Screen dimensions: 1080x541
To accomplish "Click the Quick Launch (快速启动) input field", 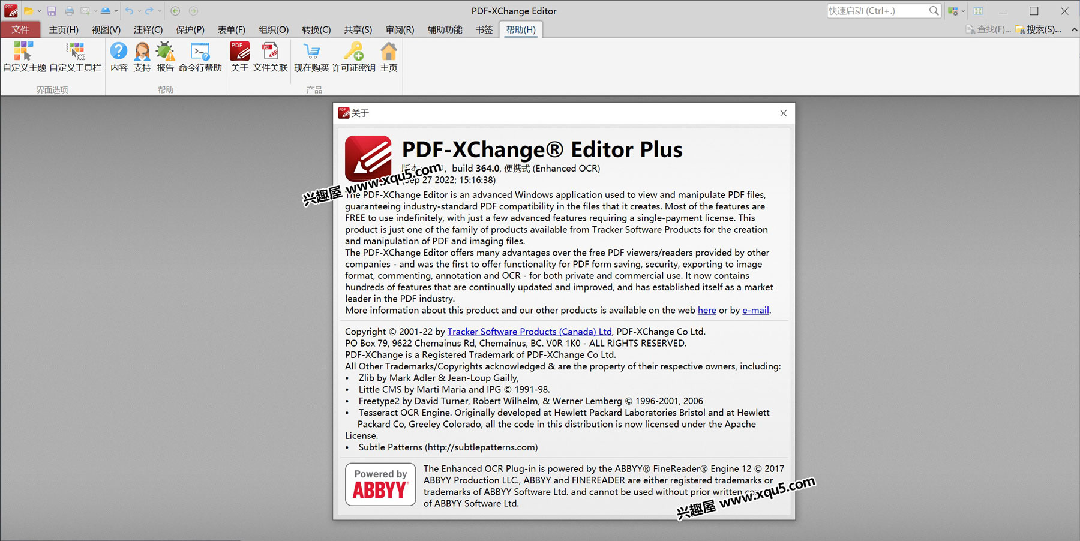I will [x=877, y=11].
